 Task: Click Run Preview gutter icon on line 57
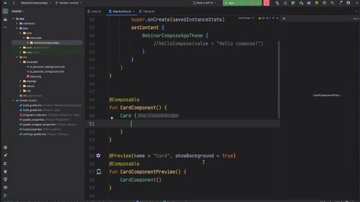point(99,172)
